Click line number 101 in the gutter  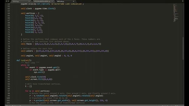click(8, 100)
